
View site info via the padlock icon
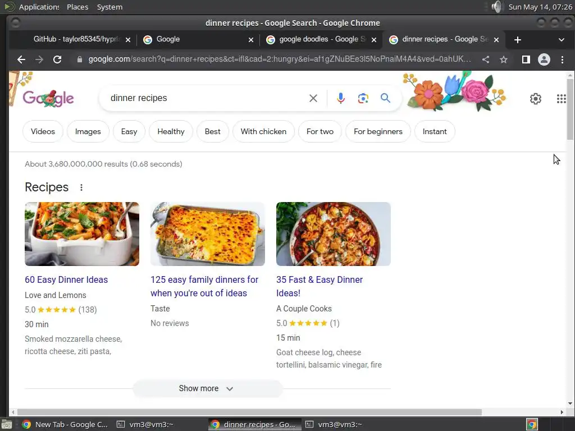(x=80, y=59)
